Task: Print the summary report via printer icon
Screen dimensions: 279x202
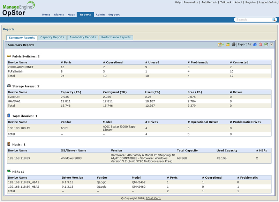Action: tap(233, 45)
